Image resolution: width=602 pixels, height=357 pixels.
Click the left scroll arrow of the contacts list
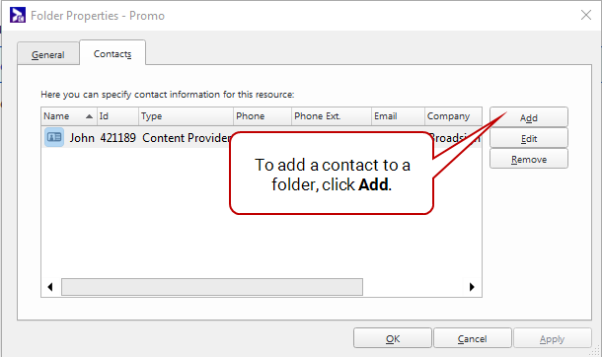coord(50,287)
